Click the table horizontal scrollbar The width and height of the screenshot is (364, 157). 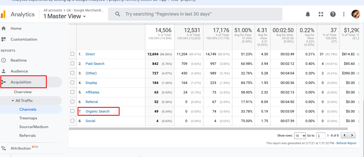pyautogui.click(x=208, y=129)
